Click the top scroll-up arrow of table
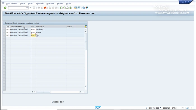196x110 pixels. click(86, 29)
